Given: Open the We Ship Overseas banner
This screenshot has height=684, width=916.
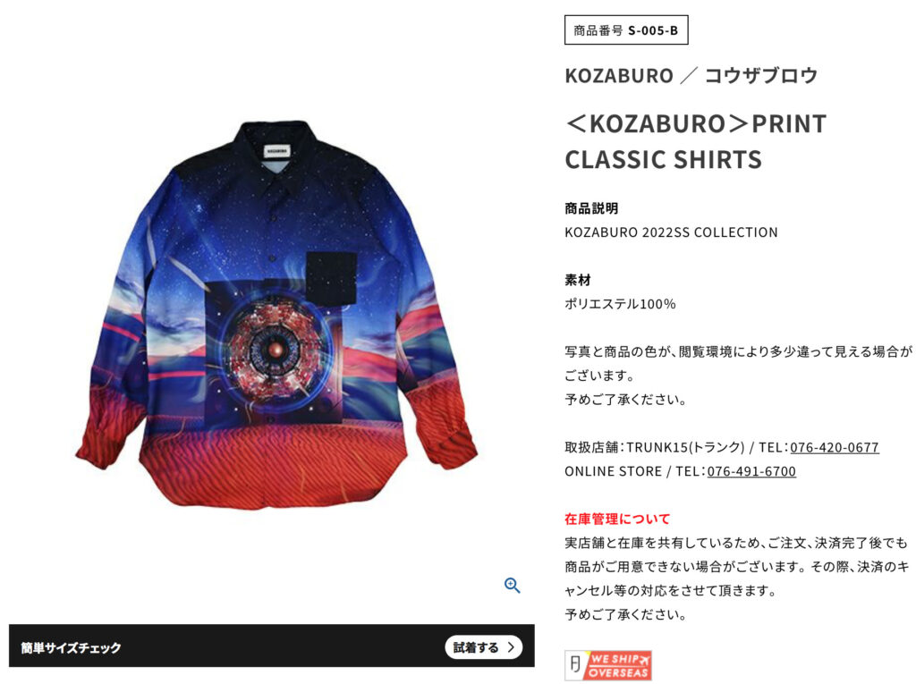Looking at the screenshot, I should (608, 665).
